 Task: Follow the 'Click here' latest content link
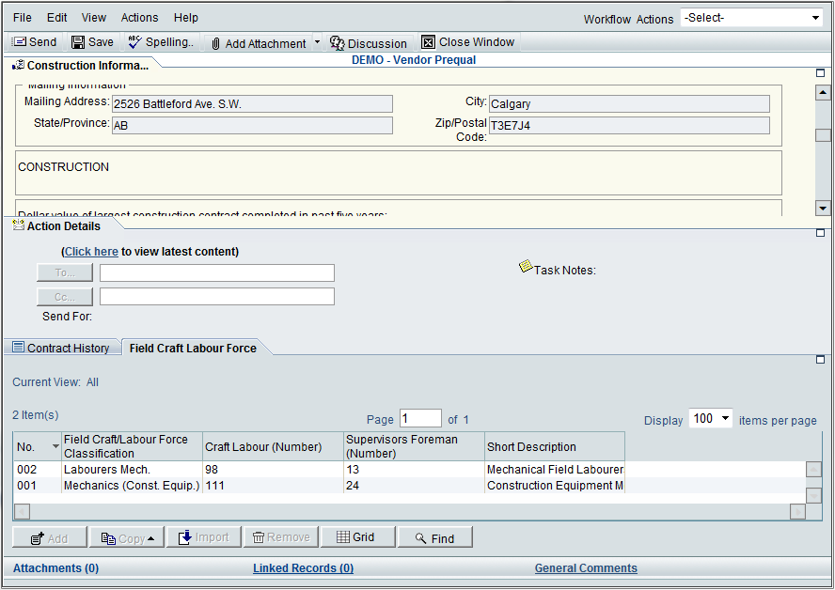(91, 252)
